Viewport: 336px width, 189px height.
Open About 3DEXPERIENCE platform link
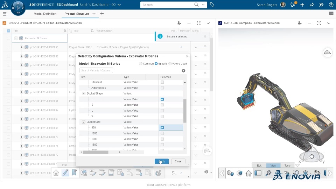(x=168, y=185)
